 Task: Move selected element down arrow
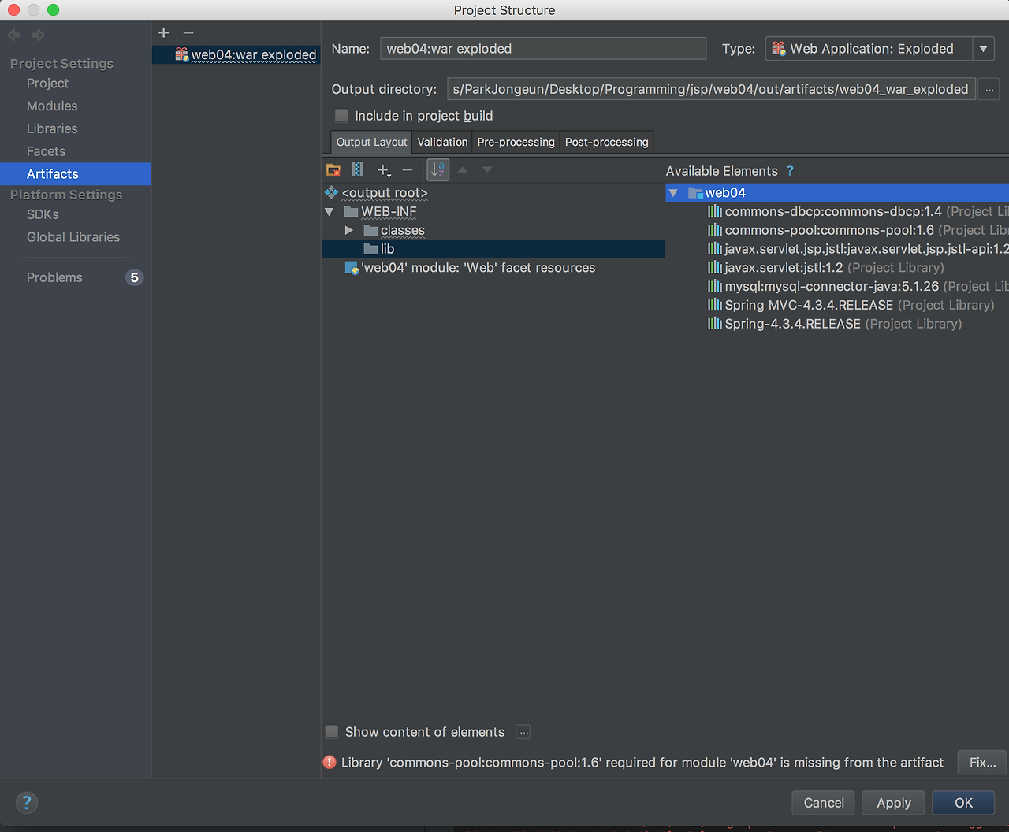(487, 169)
